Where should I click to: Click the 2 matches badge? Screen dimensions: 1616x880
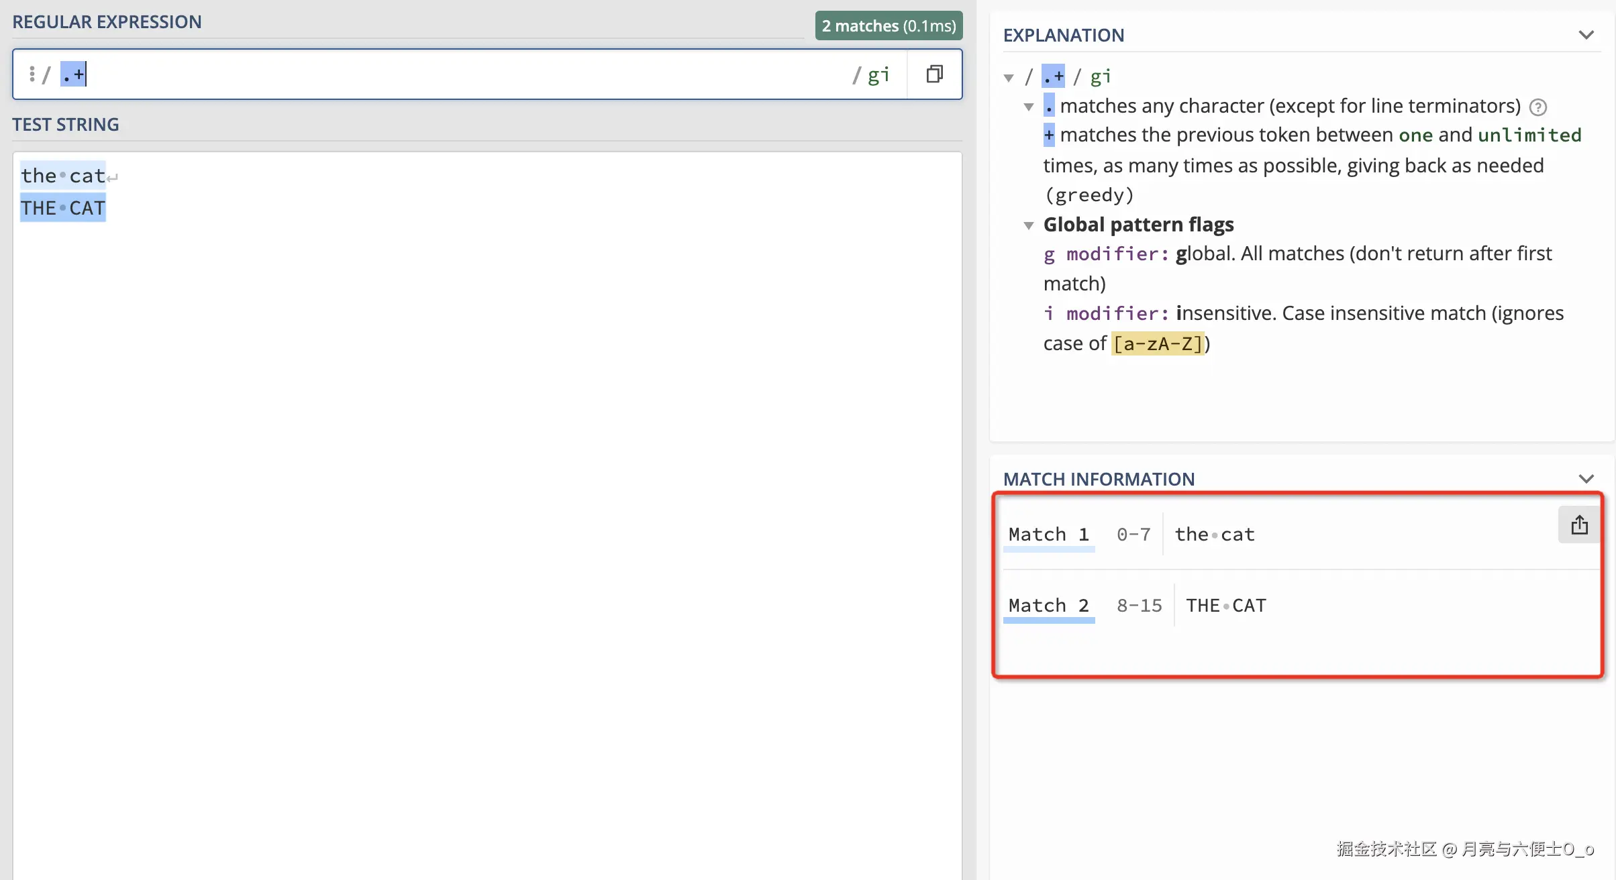(x=889, y=25)
